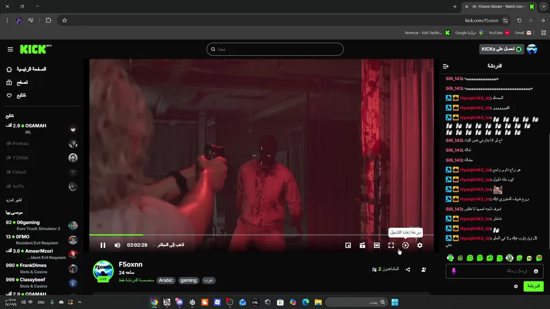Open the Following section (متابع)
This screenshot has width=550, height=309.
16,95
